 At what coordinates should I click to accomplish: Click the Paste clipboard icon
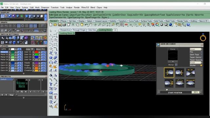click(82, 25)
